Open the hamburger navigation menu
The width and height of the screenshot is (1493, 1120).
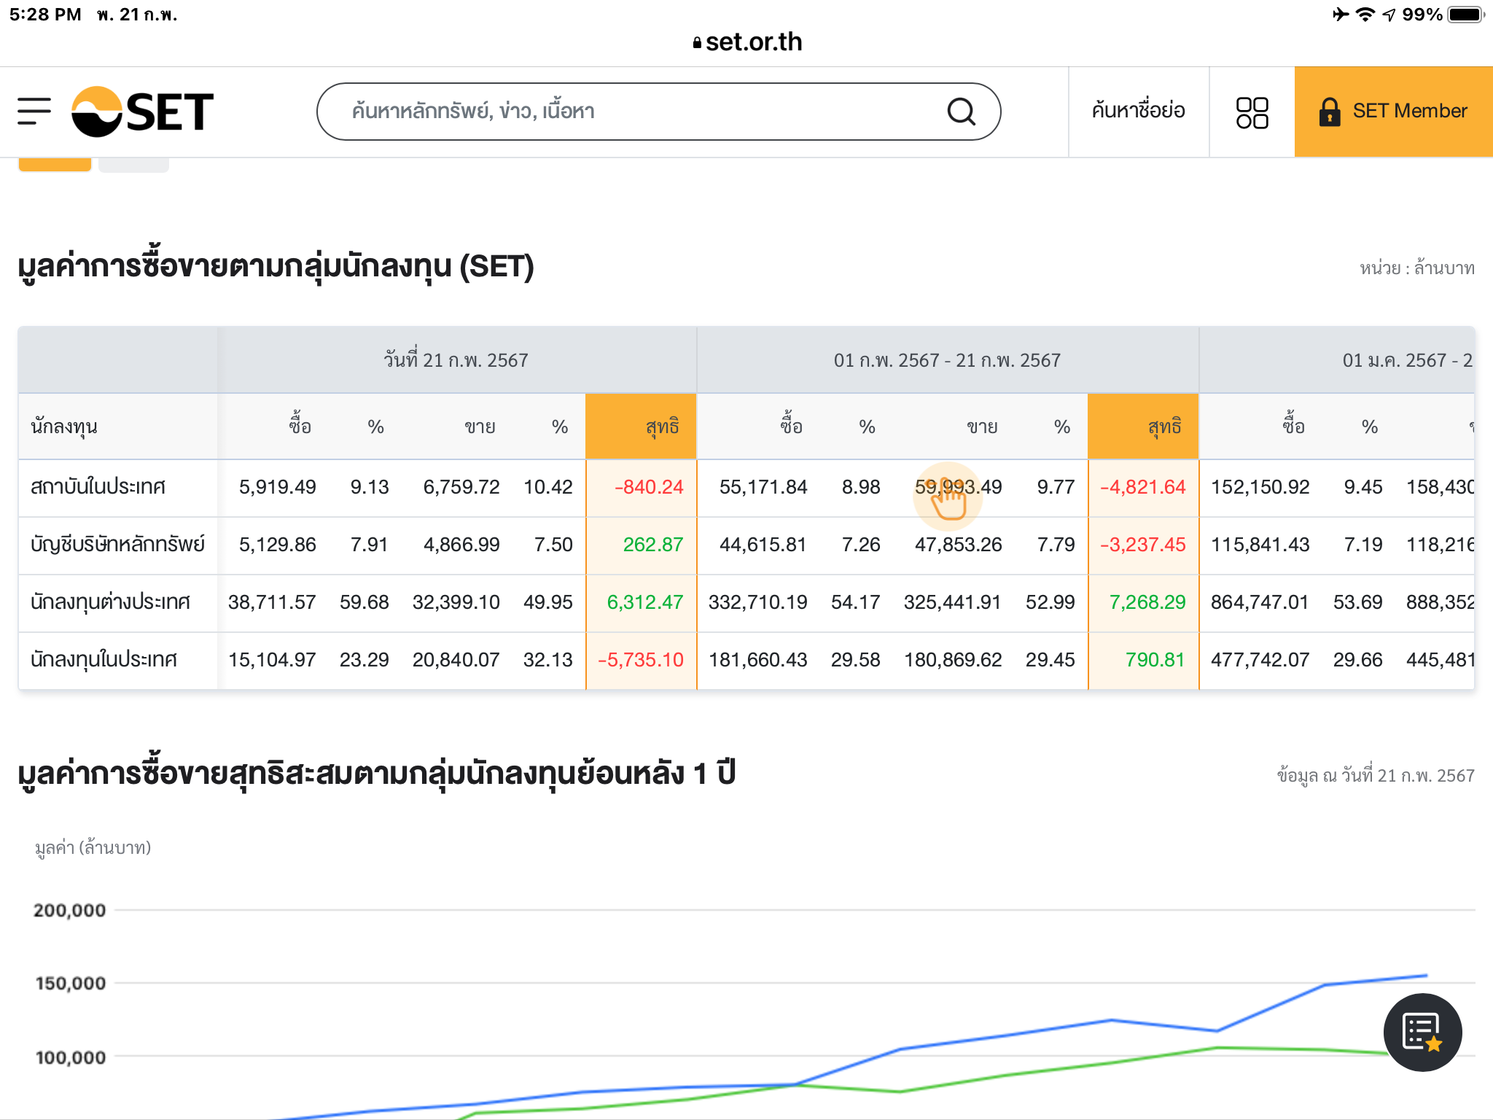pyautogui.click(x=34, y=112)
